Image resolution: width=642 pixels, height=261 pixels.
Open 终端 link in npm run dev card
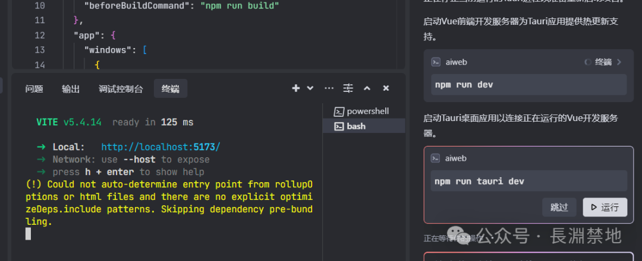click(x=603, y=62)
